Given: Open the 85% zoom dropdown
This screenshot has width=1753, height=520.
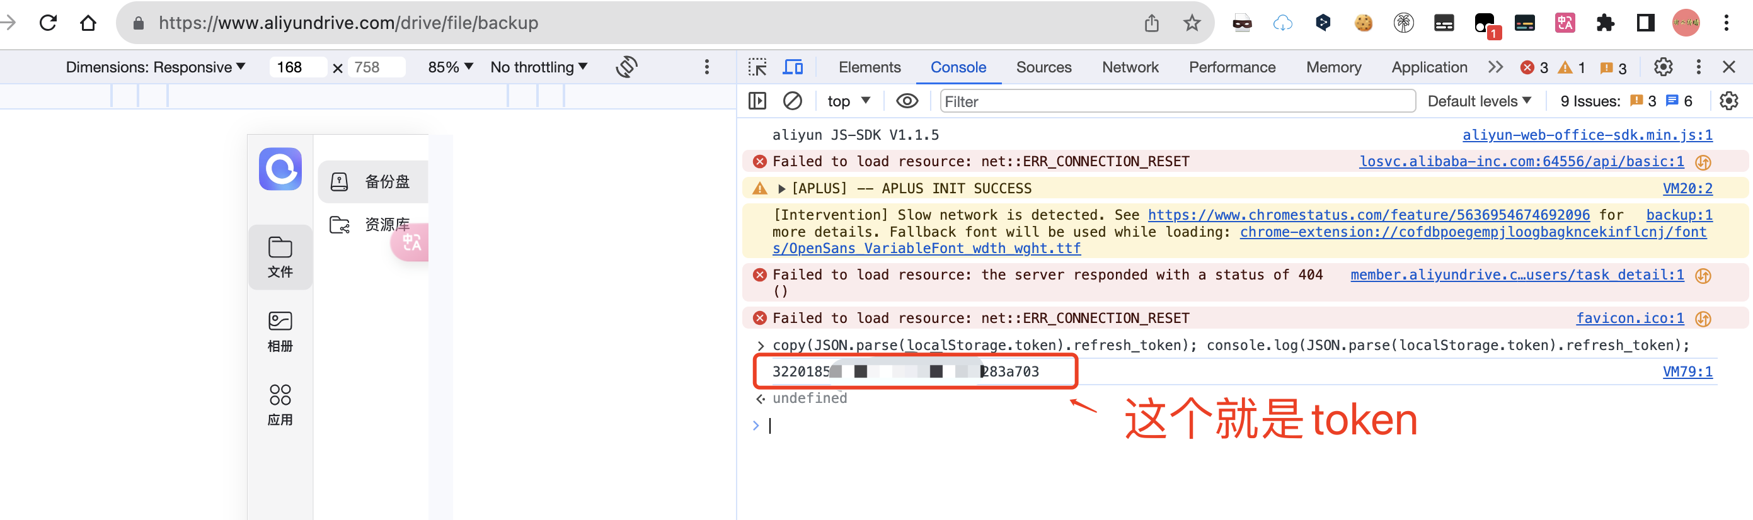Looking at the screenshot, I should click(451, 67).
